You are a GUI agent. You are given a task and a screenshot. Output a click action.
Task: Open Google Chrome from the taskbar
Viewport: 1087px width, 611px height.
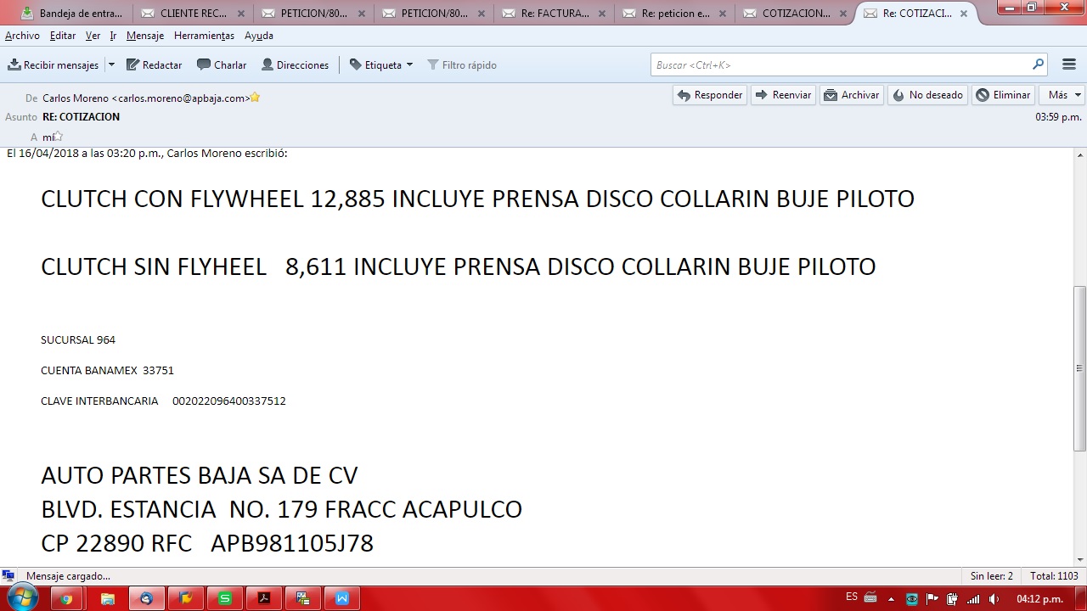pyautogui.click(x=66, y=598)
